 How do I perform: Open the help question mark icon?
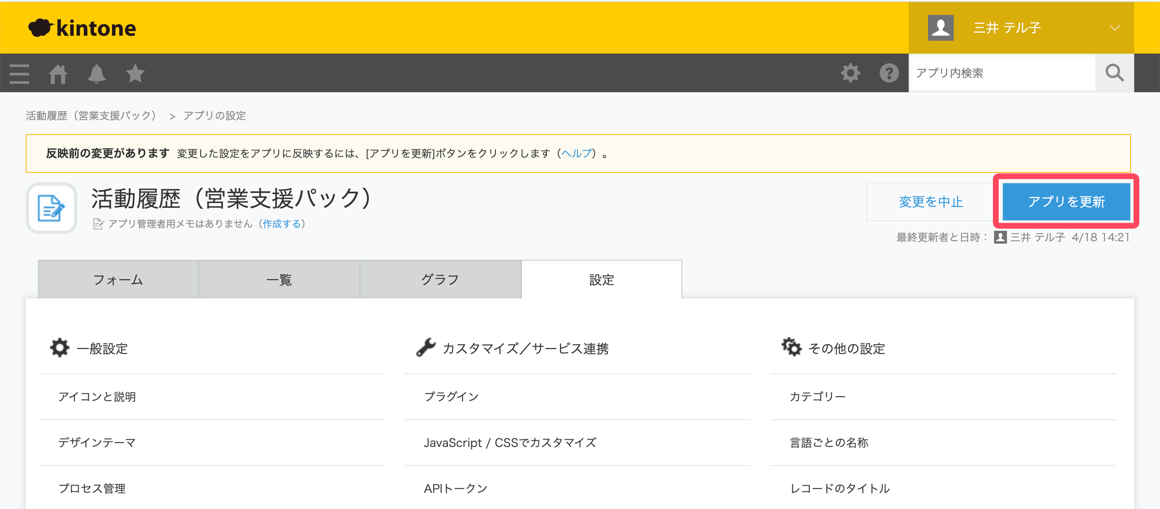click(x=889, y=73)
